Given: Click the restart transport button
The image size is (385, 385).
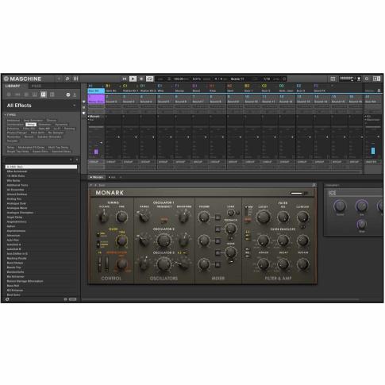Looking at the screenshot, I should click(125, 79).
